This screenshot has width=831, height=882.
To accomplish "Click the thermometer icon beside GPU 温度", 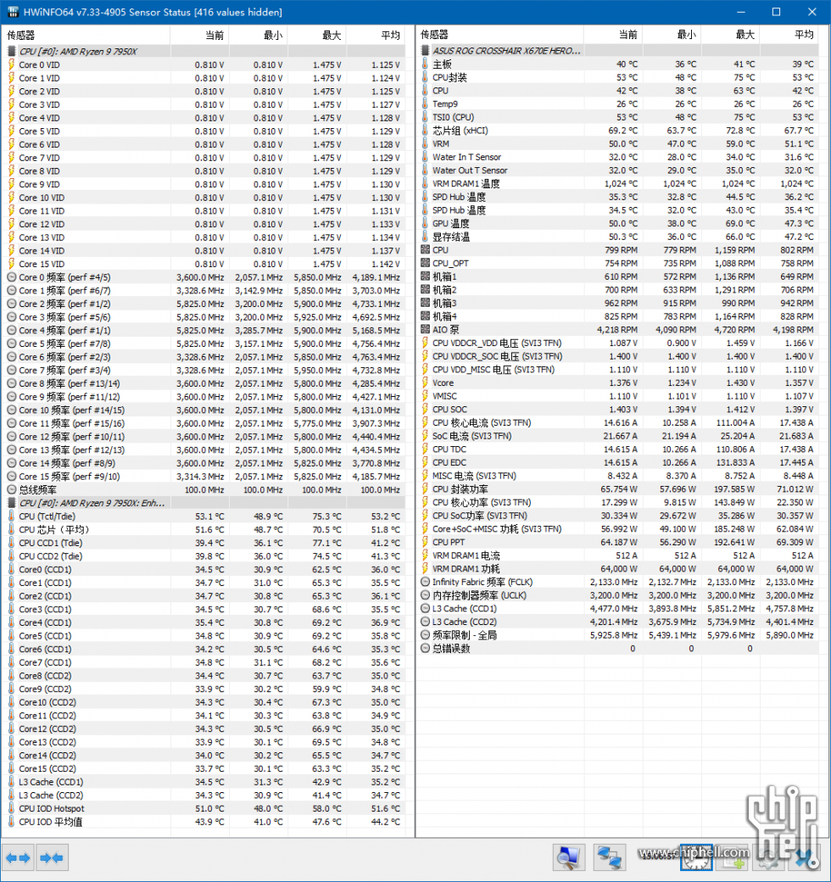I will coord(425,223).
